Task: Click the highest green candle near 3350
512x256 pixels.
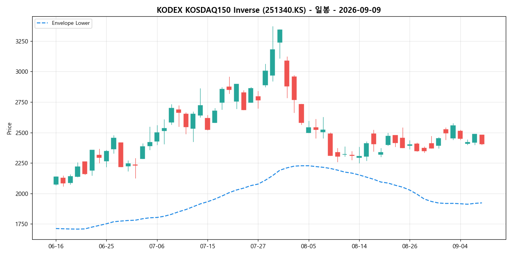Action: [280, 36]
